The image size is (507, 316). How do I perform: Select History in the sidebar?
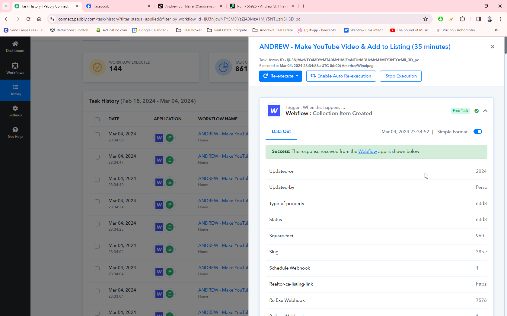15,90
